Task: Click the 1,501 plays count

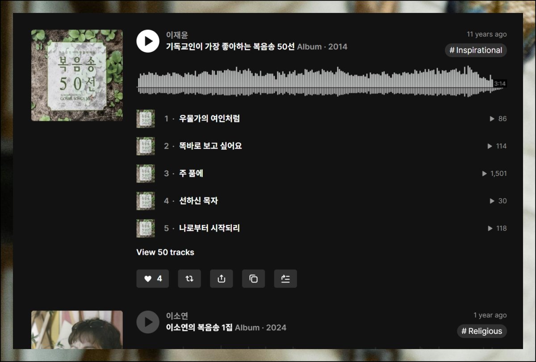Action: tap(494, 173)
